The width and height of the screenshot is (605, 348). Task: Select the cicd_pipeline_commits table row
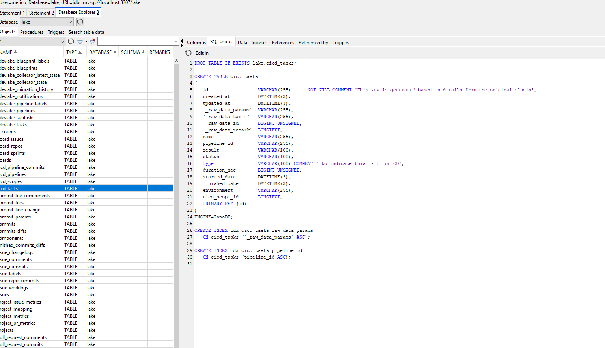[x=86, y=167]
